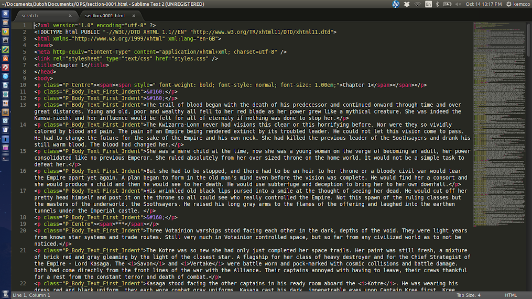532x299 pixels.
Task: Open the Files manager in dock
Action: tap(5, 23)
